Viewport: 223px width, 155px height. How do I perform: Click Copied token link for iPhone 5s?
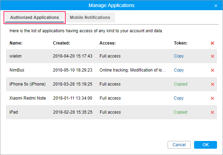(181, 84)
